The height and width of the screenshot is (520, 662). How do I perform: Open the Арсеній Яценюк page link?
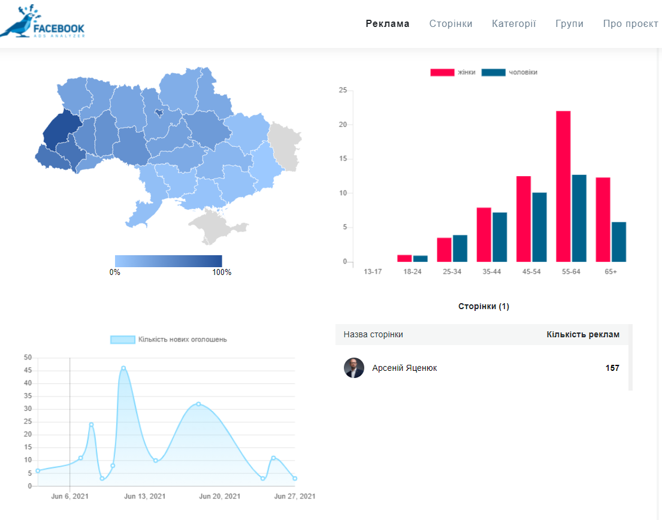click(404, 368)
